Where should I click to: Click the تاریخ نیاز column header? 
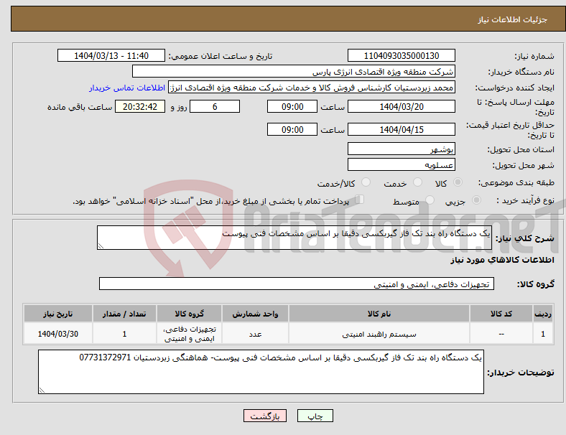pyautogui.click(x=58, y=314)
